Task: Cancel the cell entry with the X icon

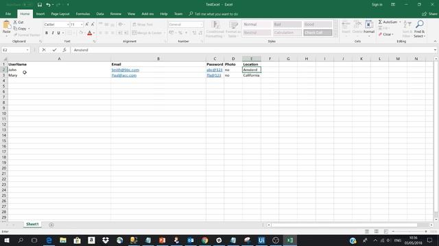Action: (44, 50)
